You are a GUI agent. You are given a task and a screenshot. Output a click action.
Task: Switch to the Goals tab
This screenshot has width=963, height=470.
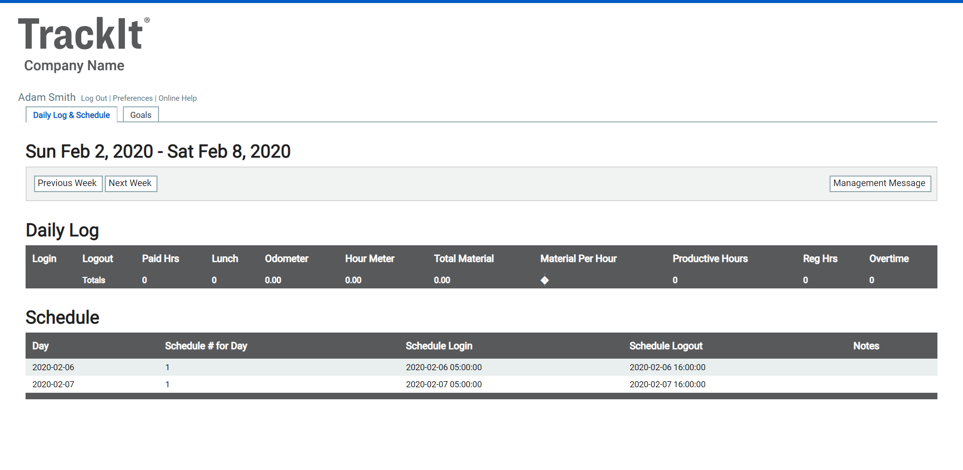click(x=140, y=115)
